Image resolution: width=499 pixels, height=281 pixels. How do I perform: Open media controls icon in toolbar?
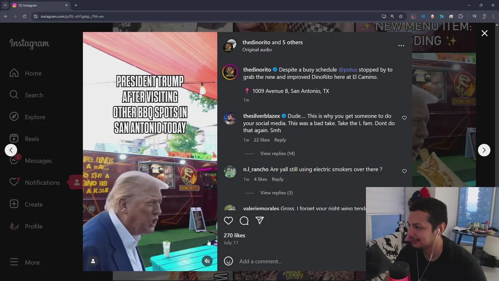[474, 16]
